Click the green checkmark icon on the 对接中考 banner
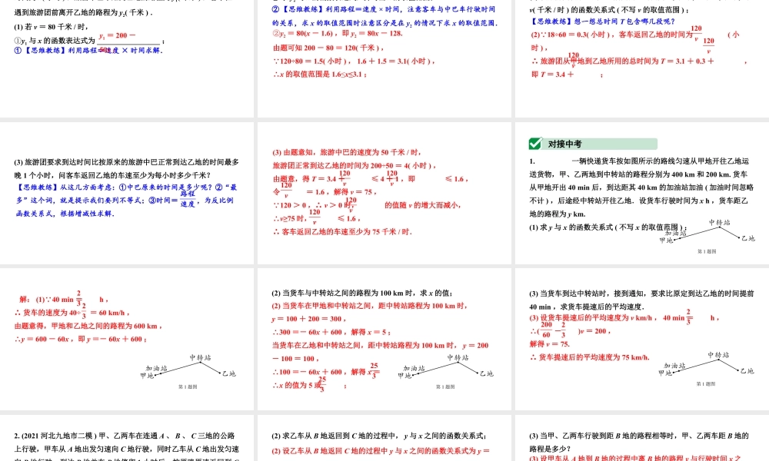 click(534, 144)
